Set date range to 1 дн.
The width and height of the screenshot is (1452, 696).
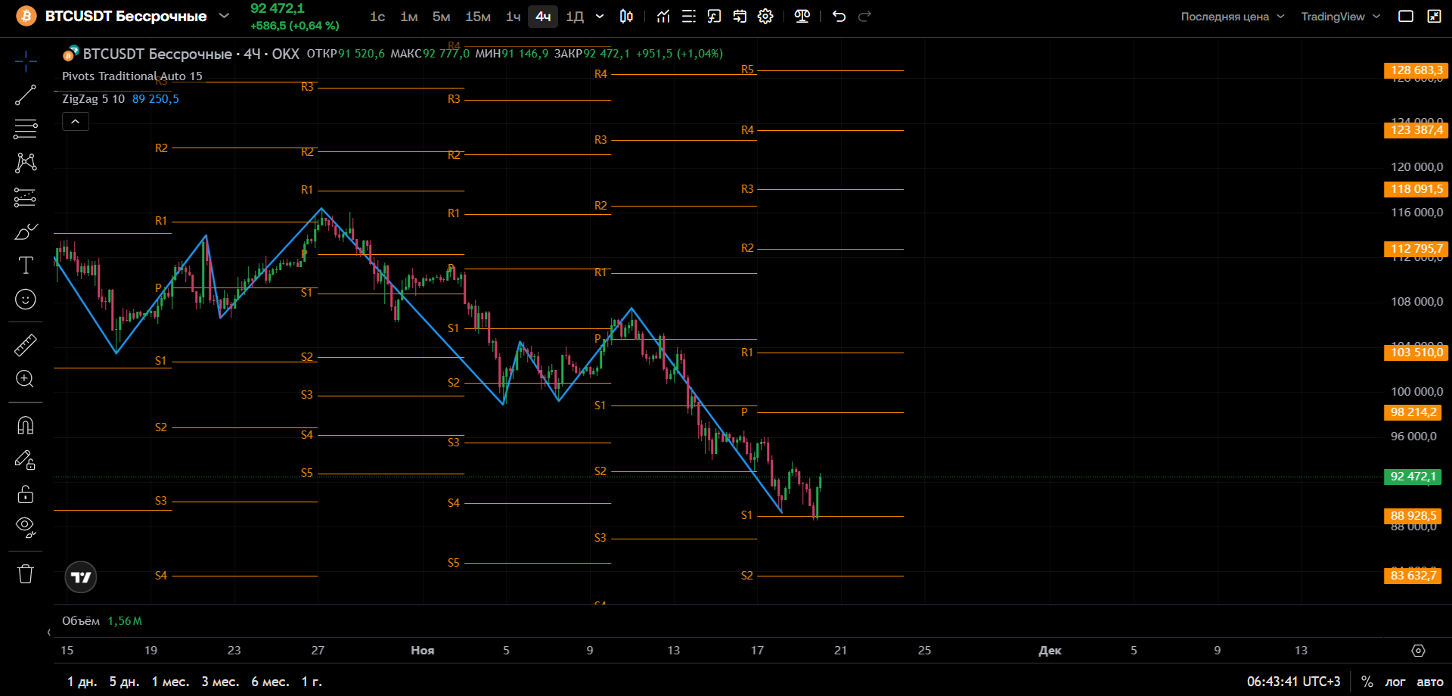click(x=82, y=682)
